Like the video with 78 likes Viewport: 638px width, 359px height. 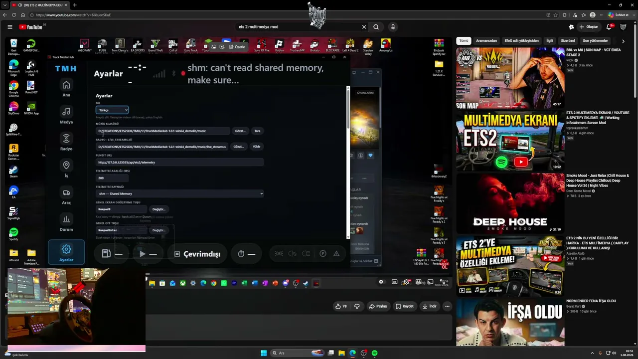pos(341,306)
